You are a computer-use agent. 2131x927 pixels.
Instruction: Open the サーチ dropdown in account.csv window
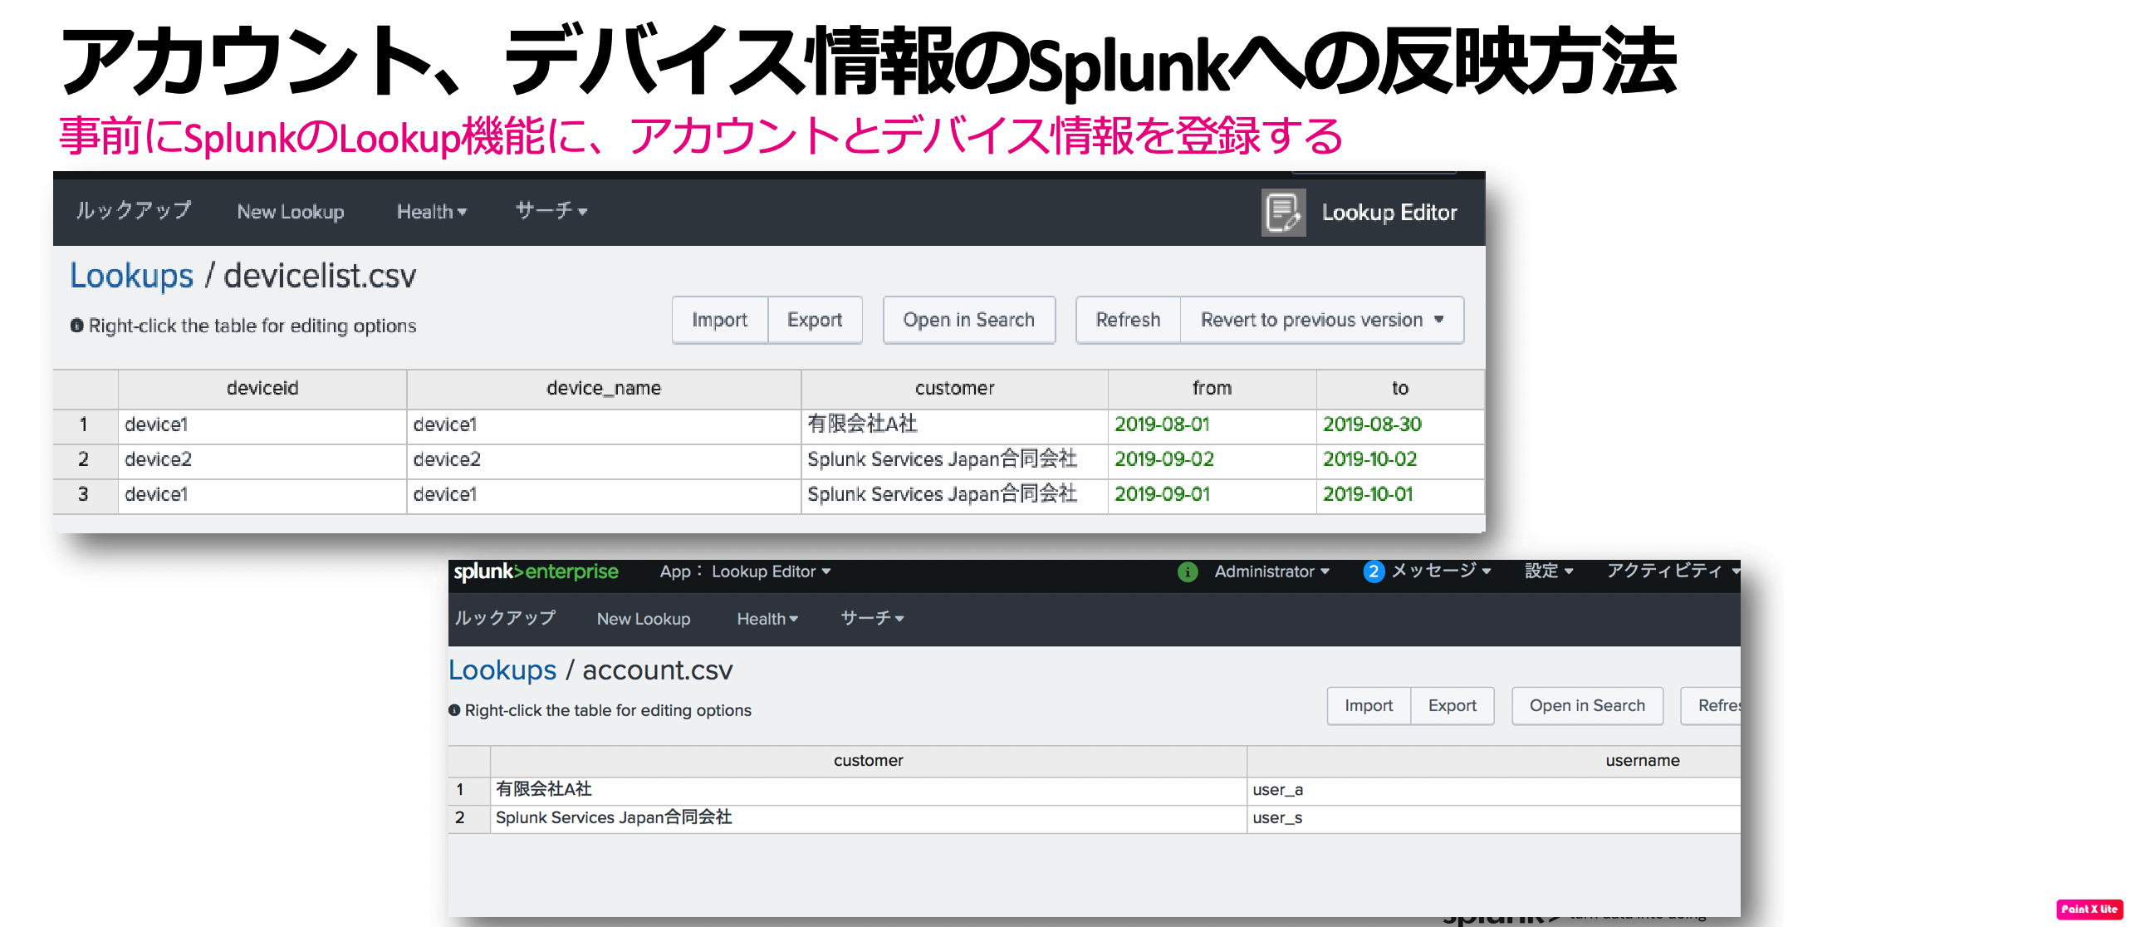(x=872, y=618)
